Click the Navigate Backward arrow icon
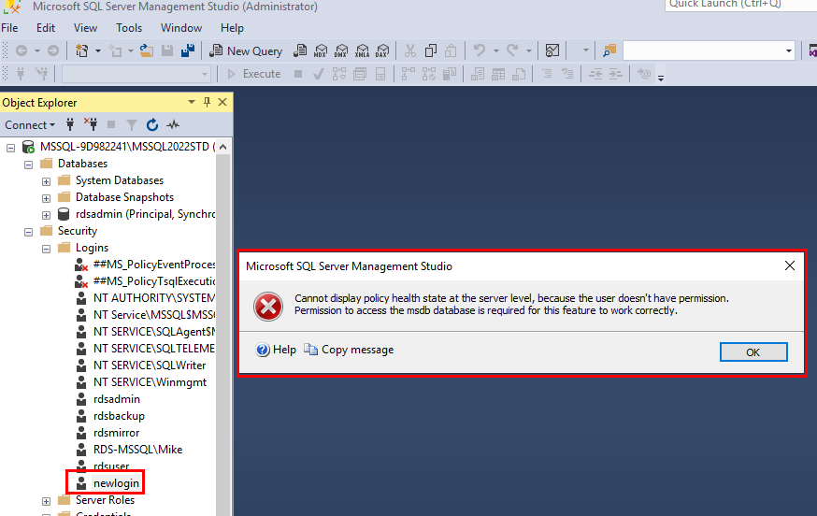This screenshot has width=817, height=516. (21, 50)
